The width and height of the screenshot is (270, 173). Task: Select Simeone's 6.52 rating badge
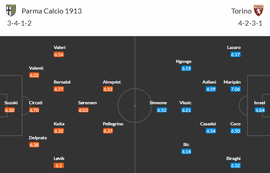pos(162,110)
